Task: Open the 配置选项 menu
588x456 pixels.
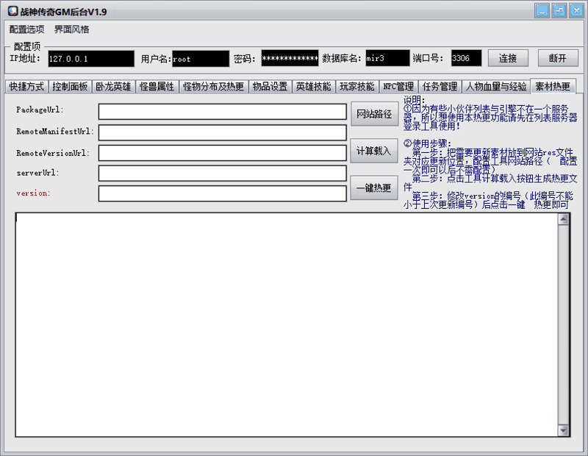Action: [25, 29]
